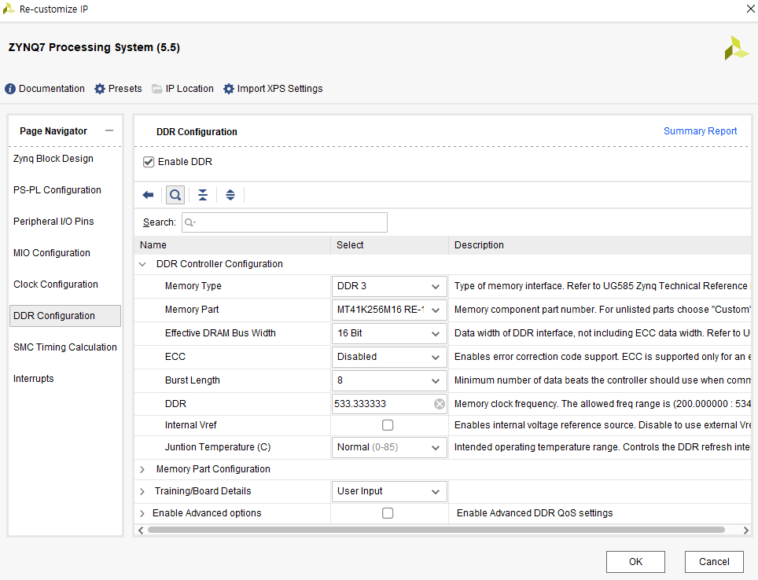Image resolution: width=758 pixels, height=580 pixels.
Task: Expand the Enable Advanced options group
Action: coord(142,513)
